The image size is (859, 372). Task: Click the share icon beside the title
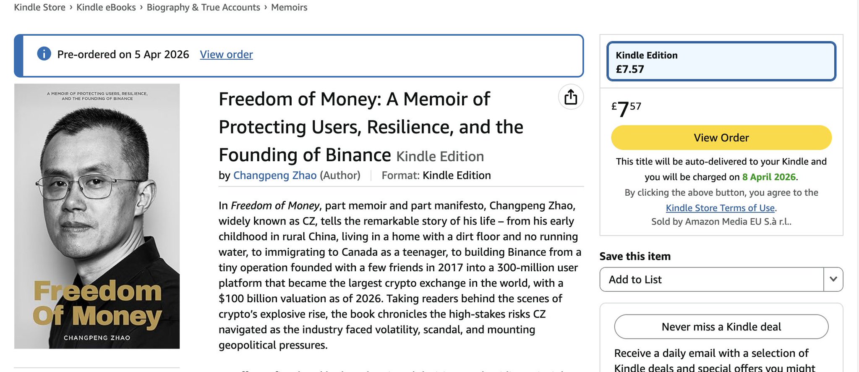point(571,97)
